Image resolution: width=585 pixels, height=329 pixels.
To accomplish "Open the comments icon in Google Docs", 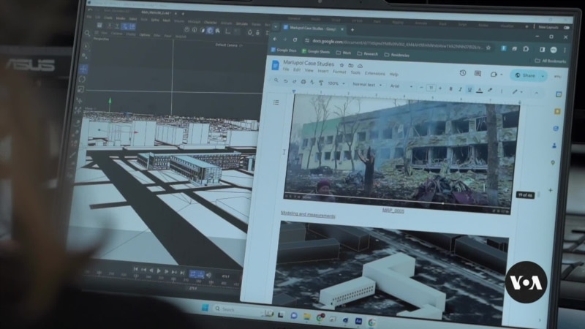I will (x=478, y=74).
